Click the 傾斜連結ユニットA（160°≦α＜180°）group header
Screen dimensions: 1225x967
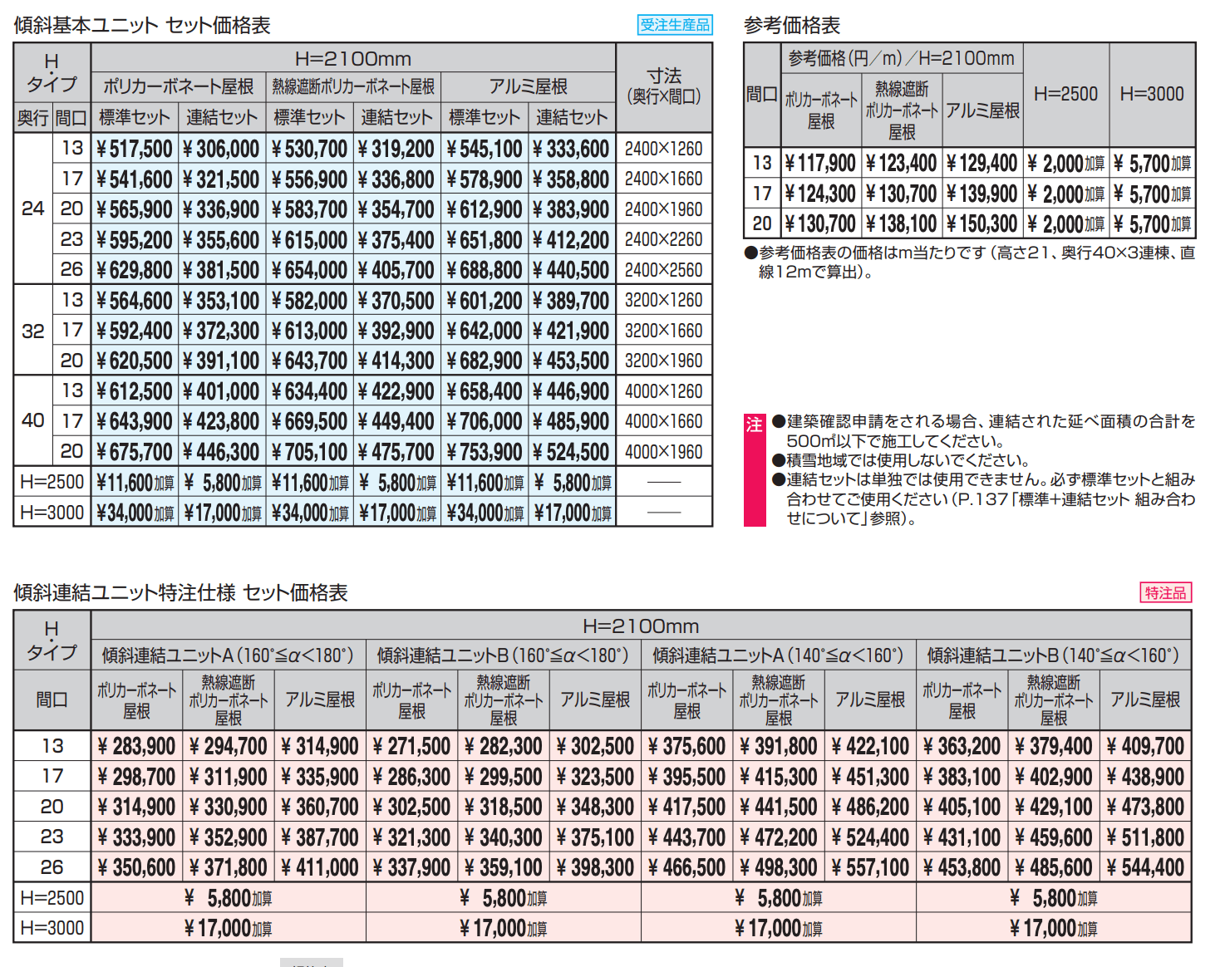[229, 655]
